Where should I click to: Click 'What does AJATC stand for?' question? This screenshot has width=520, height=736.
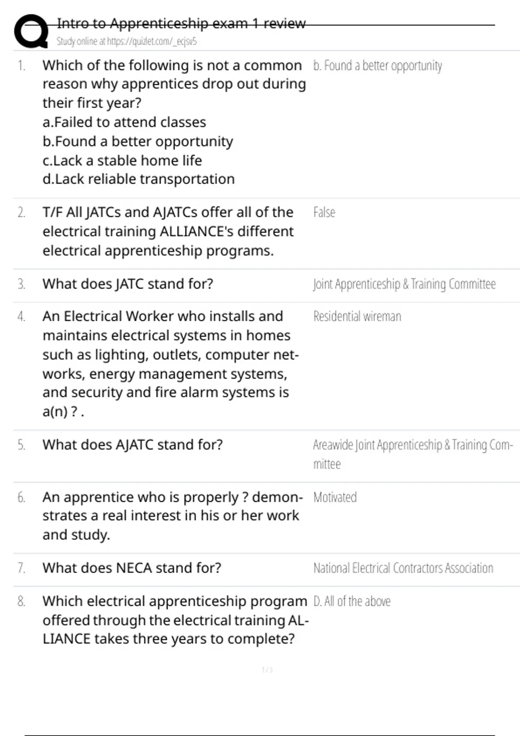coord(133,445)
